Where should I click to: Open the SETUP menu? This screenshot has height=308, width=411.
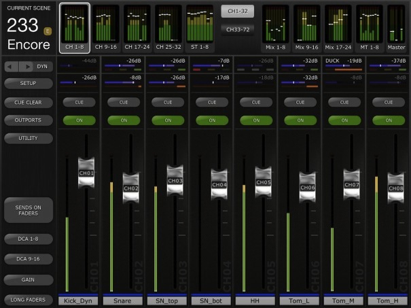click(x=28, y=83)
